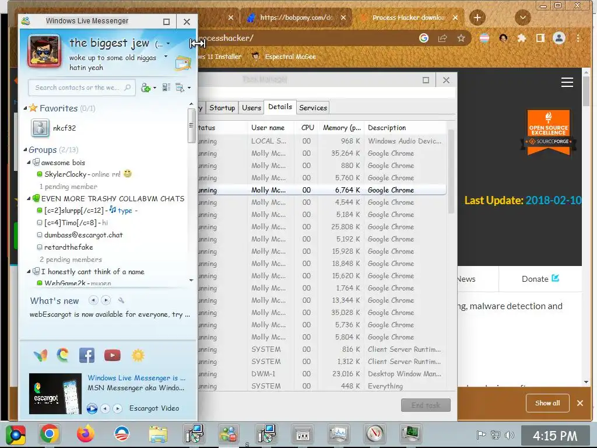Click the sun weather icon in Messenger
This screenshot has width=597, height=448.
(138, 355)
